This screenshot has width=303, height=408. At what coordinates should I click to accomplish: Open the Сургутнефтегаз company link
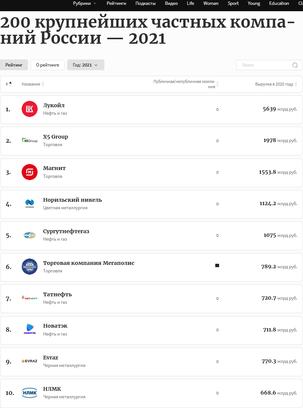point(66,231)
